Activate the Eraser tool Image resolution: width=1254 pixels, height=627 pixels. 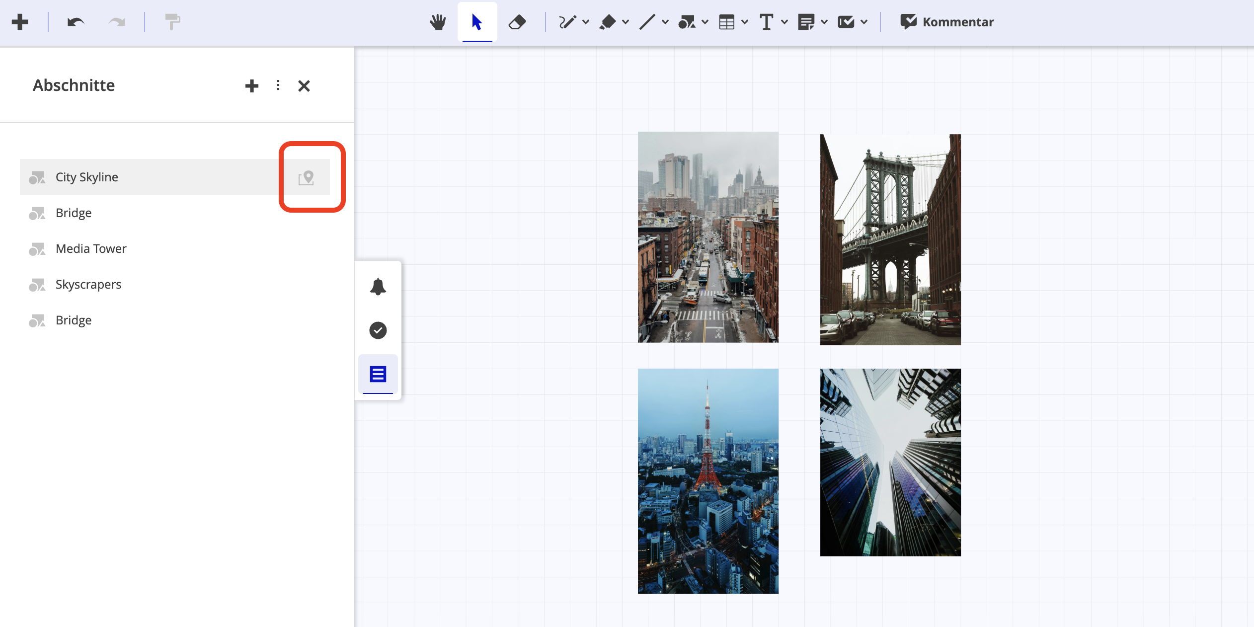(x=517, y=22)
